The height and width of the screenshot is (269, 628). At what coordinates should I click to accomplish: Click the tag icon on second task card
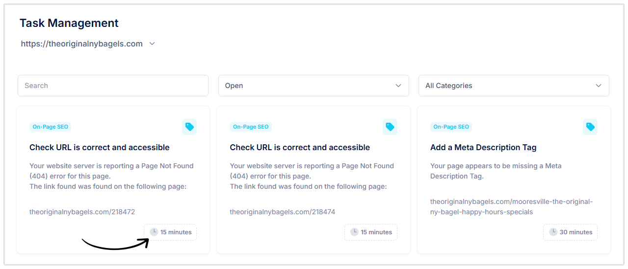[x=390, y=127]
